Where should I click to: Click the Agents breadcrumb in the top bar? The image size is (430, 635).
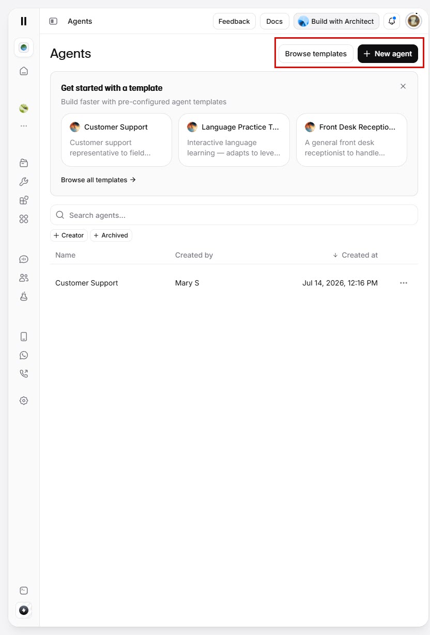point(80,21)
